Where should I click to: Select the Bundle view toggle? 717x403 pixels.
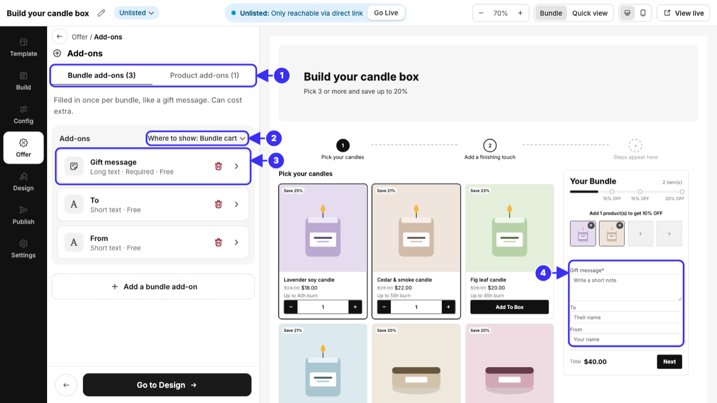pos(551,13)
